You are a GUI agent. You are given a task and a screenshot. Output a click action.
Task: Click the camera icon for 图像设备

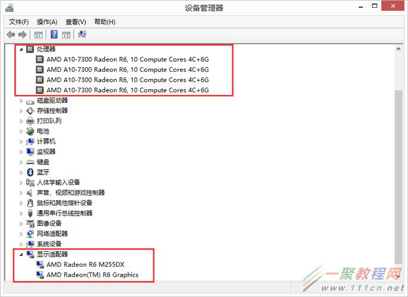(x=30, y=223)
